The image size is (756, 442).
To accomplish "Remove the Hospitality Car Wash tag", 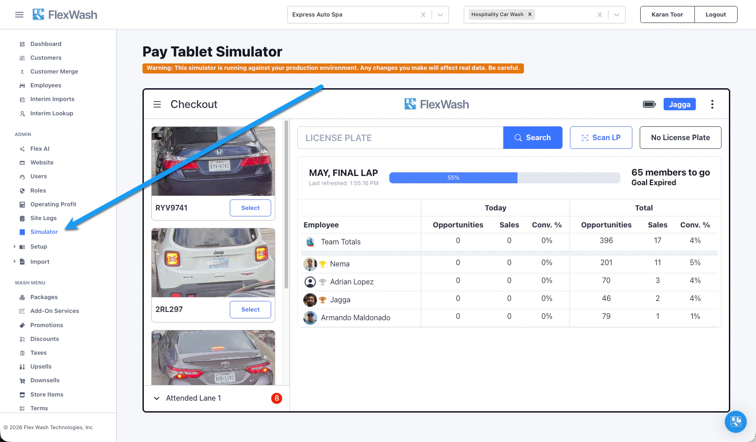I will (530, 14).
